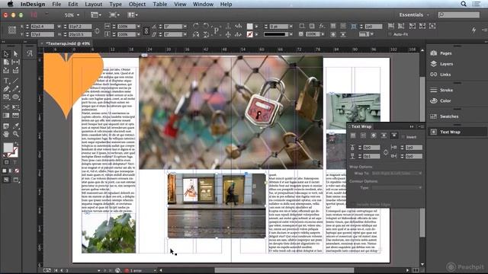Select the Pencil tool
The height and width of the screenshot is (274, 488).
(15, 89)
